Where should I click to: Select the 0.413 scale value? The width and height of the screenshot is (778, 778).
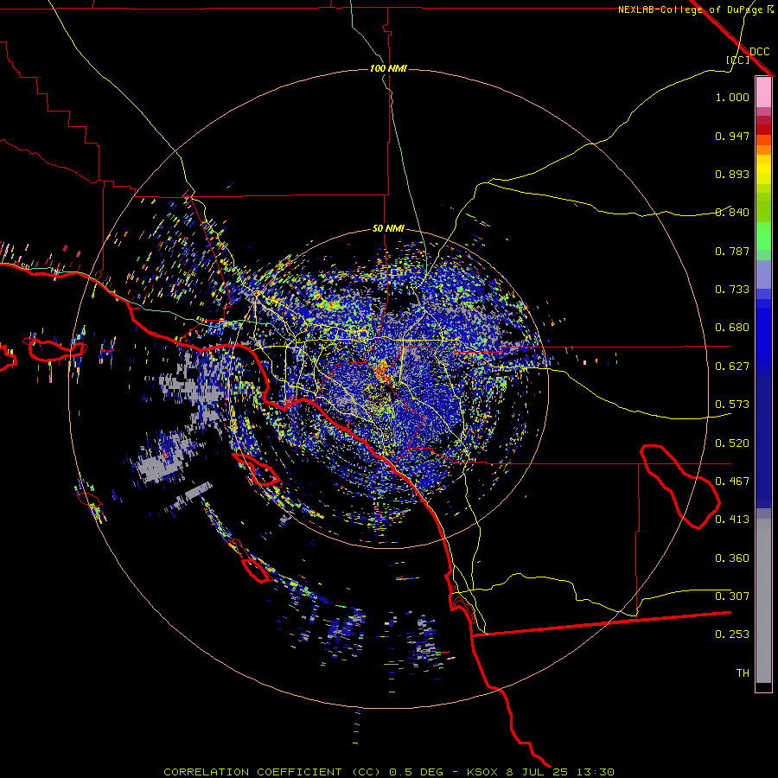732,520
